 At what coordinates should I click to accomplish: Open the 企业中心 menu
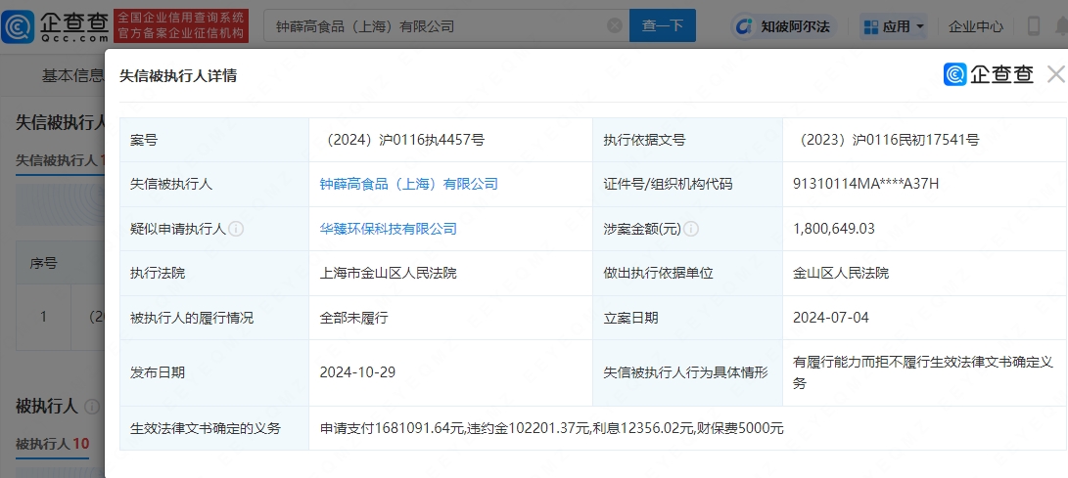pyautogui.click(x=975, y=26)
